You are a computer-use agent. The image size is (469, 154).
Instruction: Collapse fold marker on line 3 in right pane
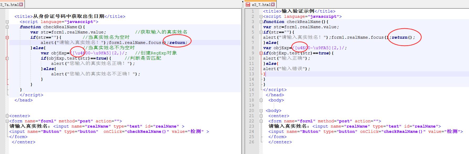[261, 22]
